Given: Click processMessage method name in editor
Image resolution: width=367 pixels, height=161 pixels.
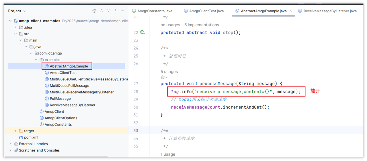Looking at the screenshot, I should (x=218, y=84).
